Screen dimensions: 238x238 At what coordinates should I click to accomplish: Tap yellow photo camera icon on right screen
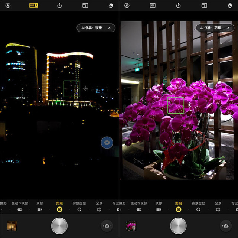[179, 209]
